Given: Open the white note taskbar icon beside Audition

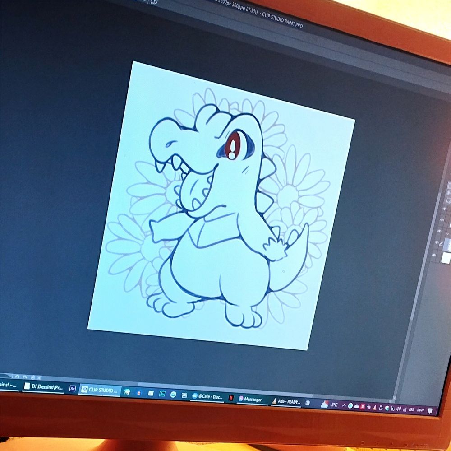Looking at the screenshot, I should tap(151, 393).
